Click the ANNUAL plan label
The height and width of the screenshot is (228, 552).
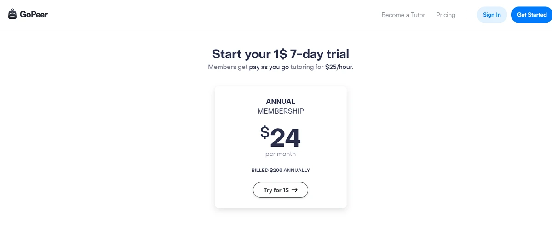tap(281, 102)
